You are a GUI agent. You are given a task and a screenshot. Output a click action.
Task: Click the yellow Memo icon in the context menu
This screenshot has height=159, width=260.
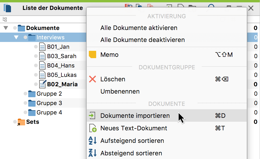pyautogui.click(x=93, y=54)
